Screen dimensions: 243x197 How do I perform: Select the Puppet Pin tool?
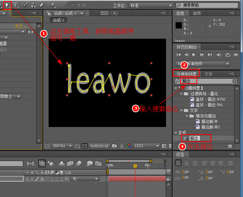pyautogui.click(x=52, y=5)
